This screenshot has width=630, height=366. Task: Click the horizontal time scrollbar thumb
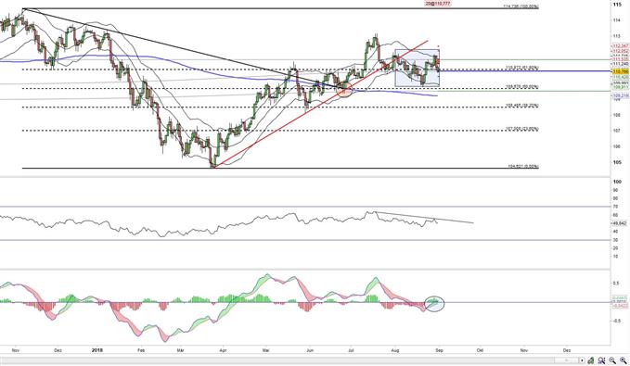(567, 360)
